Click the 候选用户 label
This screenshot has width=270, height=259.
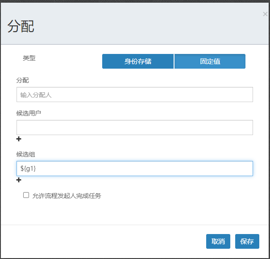(29, 113)
